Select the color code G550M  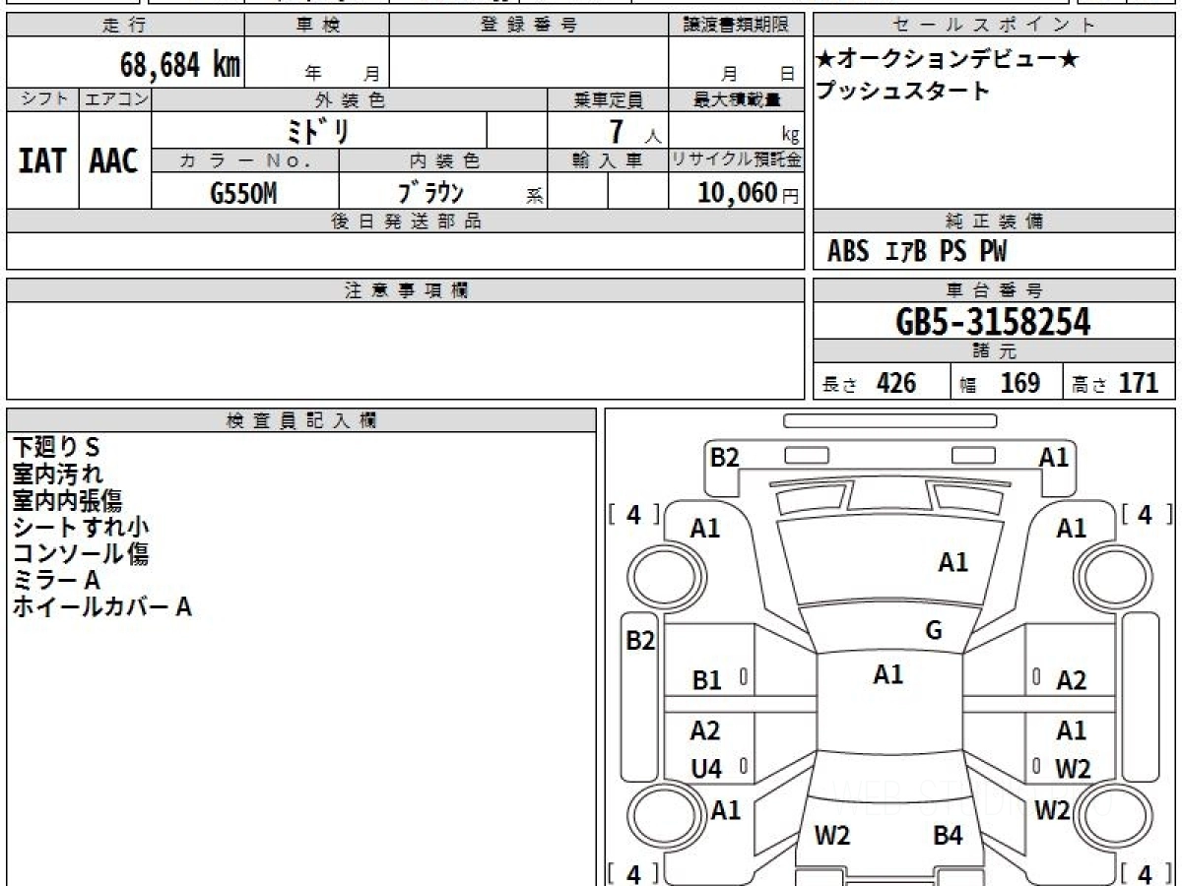point(243,193)
